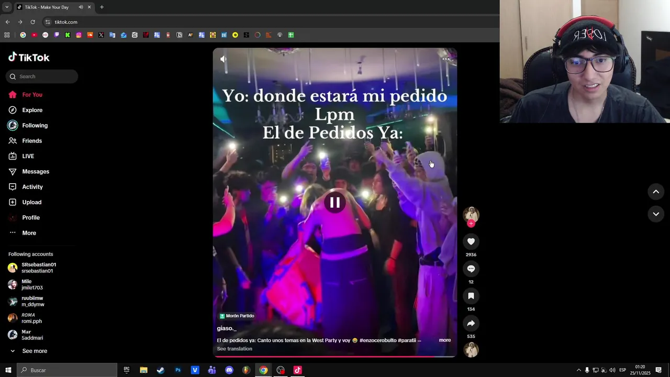The image size is (670, 377).
Task: Open Twitch bookmark icon
Action: pyautogui.click(x=57, y=35)
